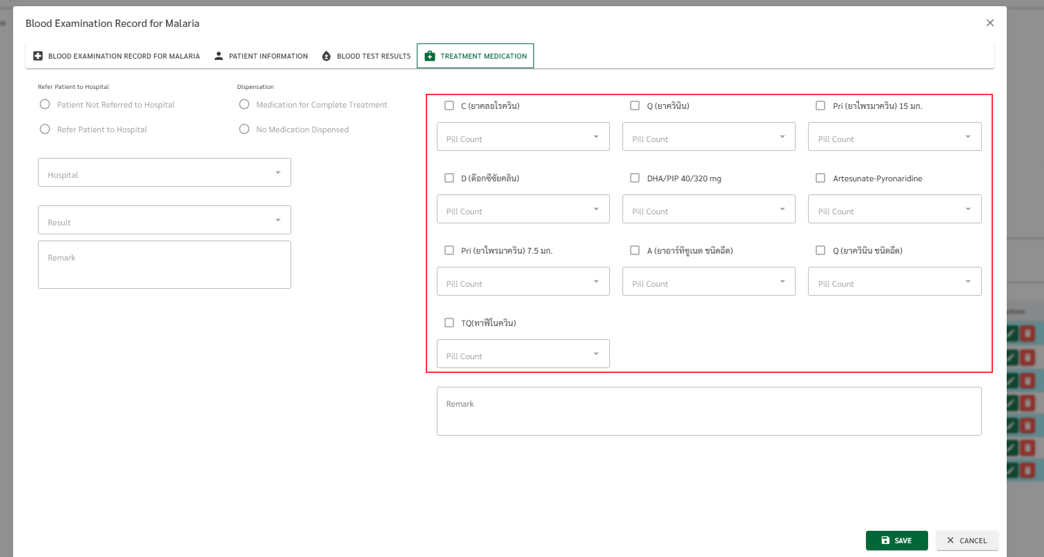The height and width of the screenshot is (557, 1044).
Task: Click the medical cross icon on first tab
Action: coord(38,56)
